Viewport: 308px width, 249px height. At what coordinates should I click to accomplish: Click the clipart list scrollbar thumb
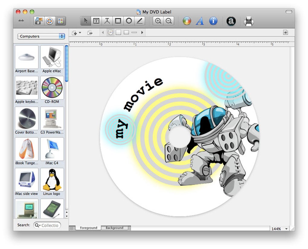[67, 63]
